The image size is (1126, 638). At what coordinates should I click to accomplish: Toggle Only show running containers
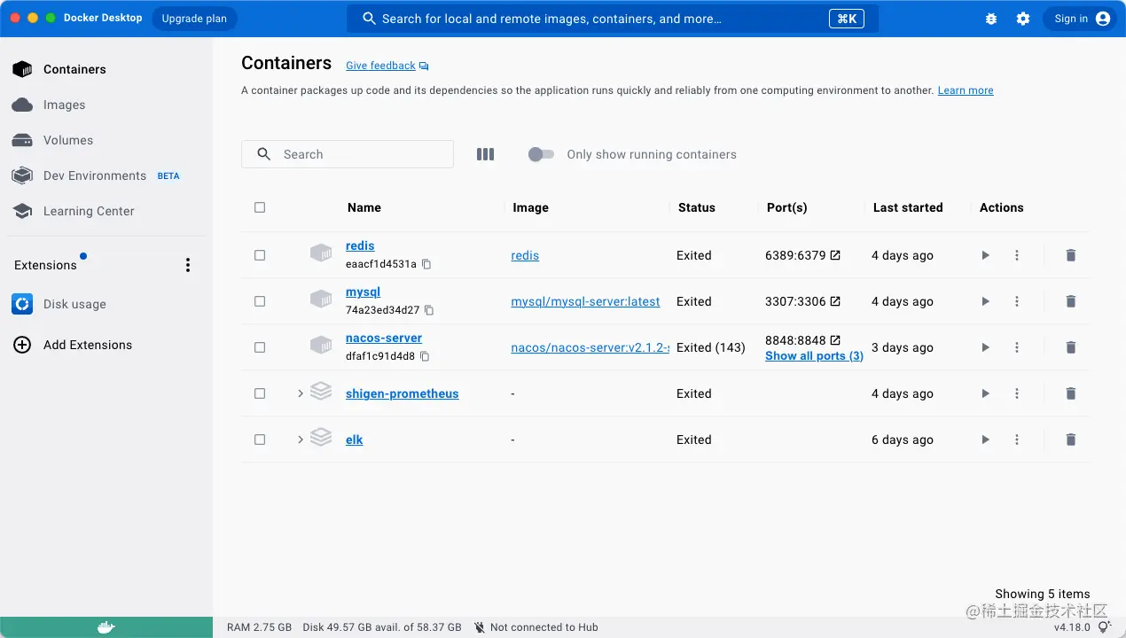[x=541, y=154]
